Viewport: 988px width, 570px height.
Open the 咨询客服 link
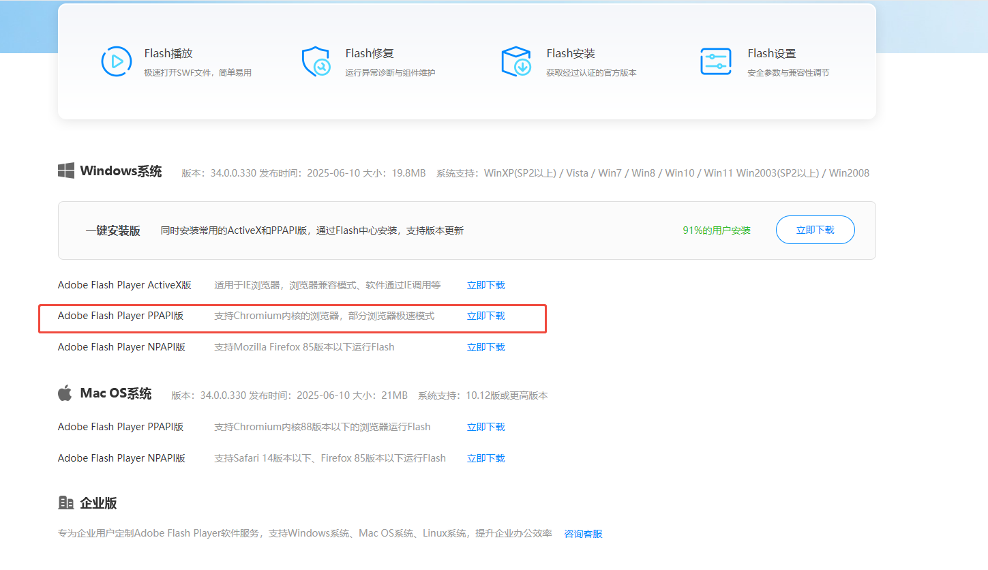pyautogui.click(x=583, y=534)
